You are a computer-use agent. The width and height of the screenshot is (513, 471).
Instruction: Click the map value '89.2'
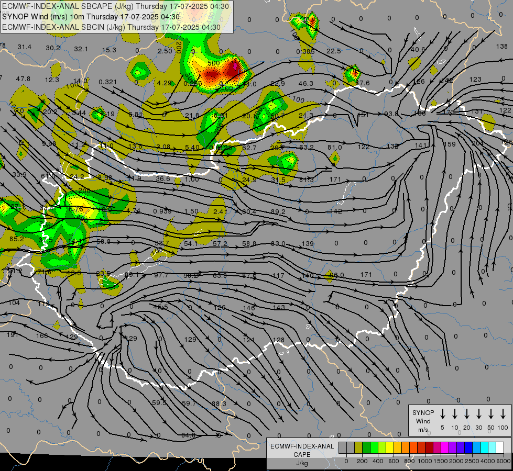[x=278, y=212]
